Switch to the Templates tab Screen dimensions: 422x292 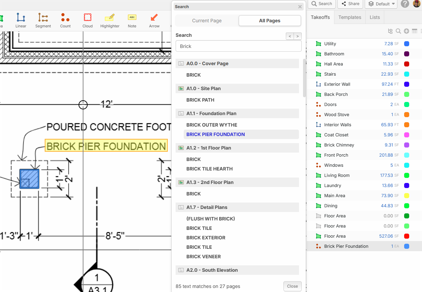[x=350, y=17]
